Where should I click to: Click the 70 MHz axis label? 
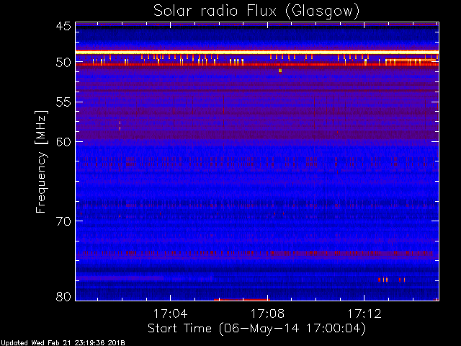tap(63, 221)
